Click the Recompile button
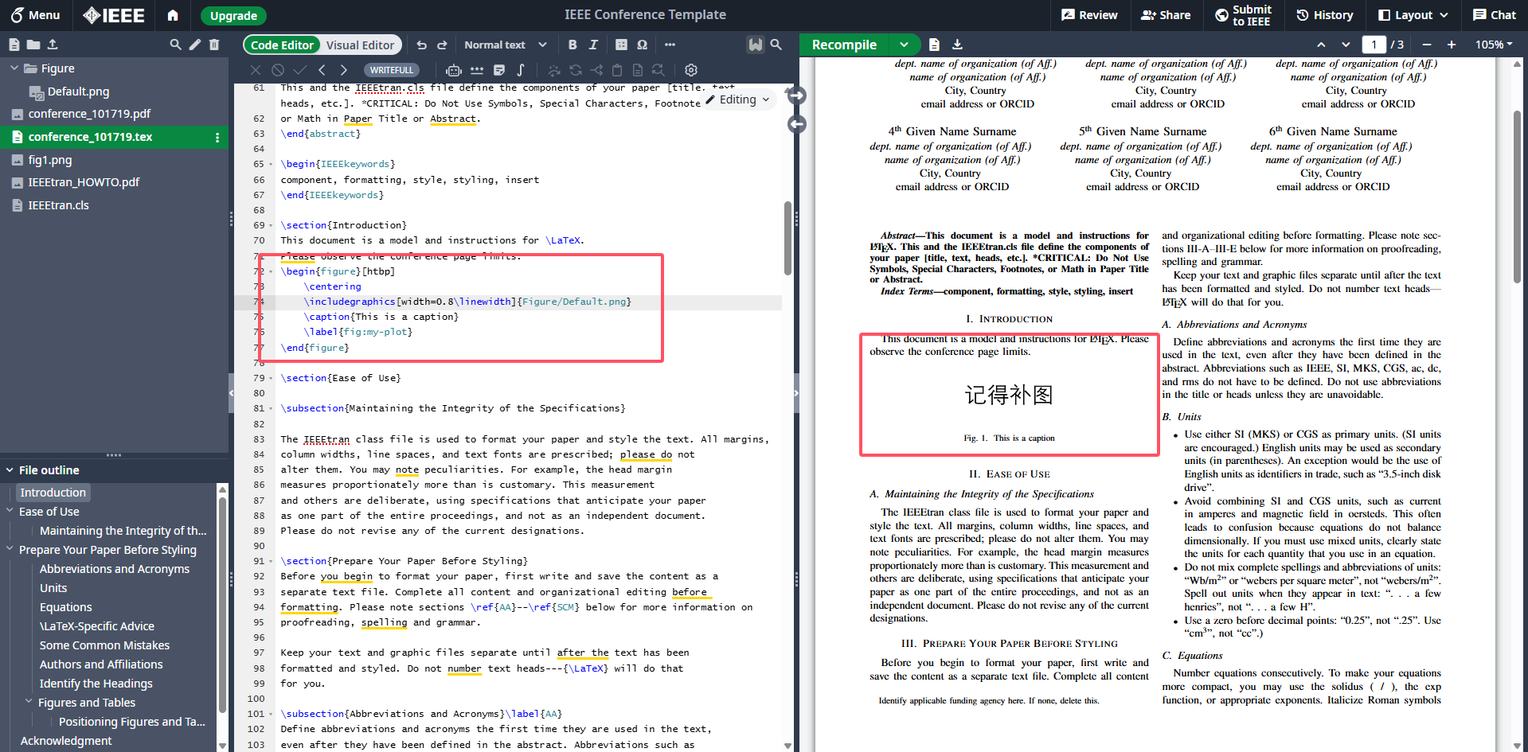This screenshot has width=1528, height=752. pos(844,45)
